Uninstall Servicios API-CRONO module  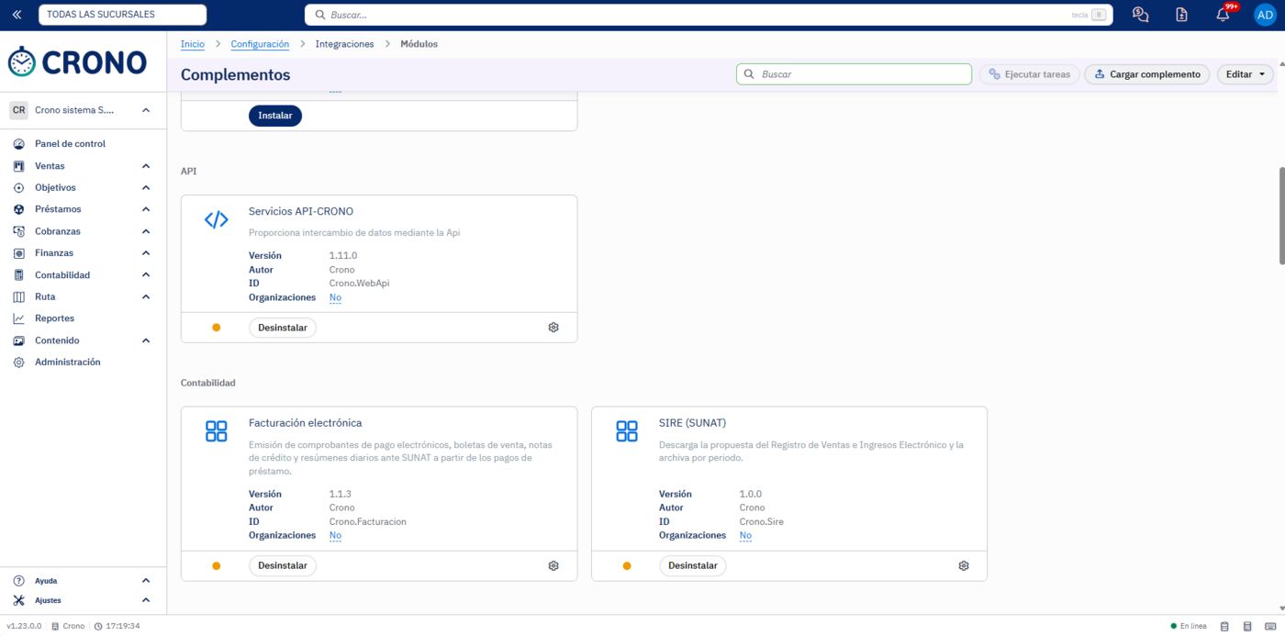pyautogui.click(x=283, y=328)
